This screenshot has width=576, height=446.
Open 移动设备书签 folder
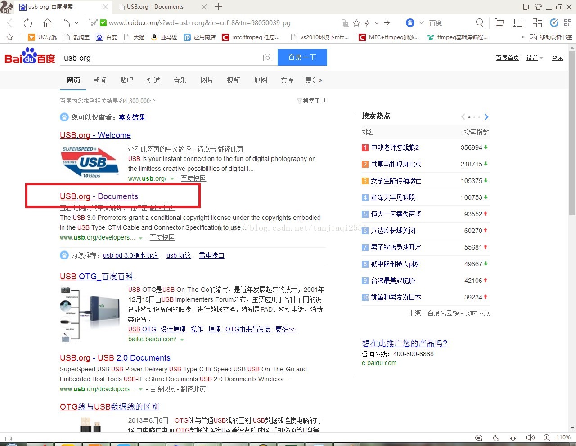click(551, 37)
